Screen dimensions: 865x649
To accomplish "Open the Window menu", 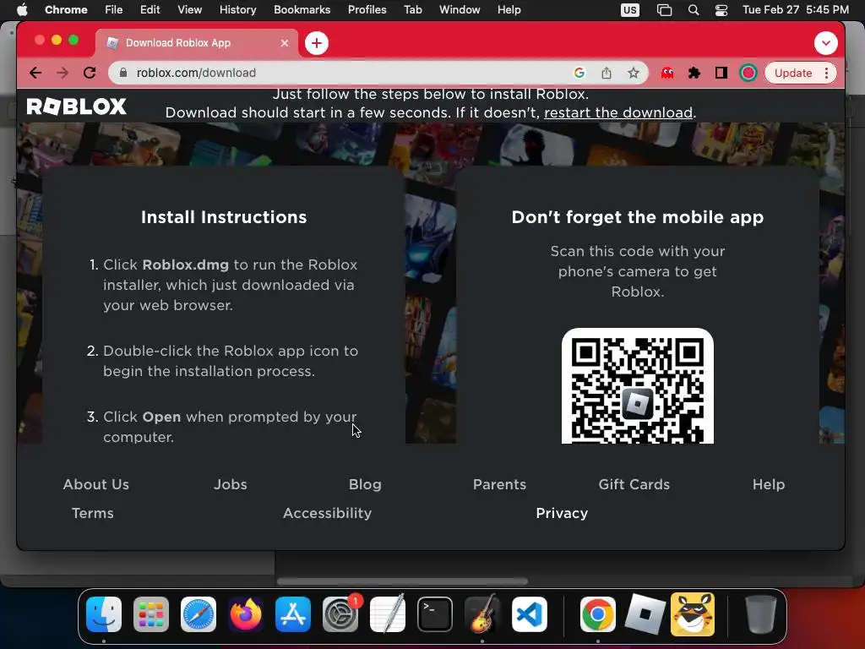I will (x=460, y=10).
